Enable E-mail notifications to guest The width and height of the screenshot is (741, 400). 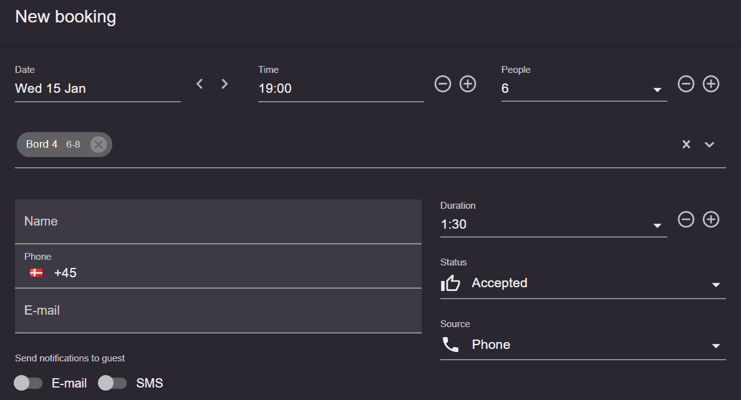coord(28,383)
